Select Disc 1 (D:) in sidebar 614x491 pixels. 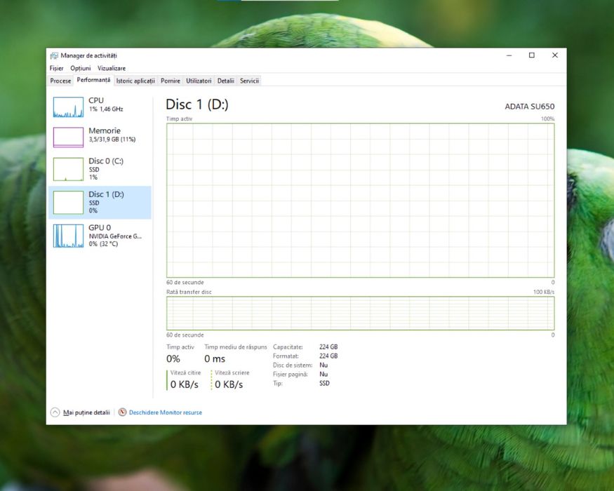[100, 202]
